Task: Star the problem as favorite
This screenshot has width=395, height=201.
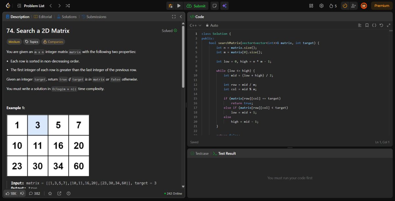Action: pyautogui.click(x=50, y=193)
